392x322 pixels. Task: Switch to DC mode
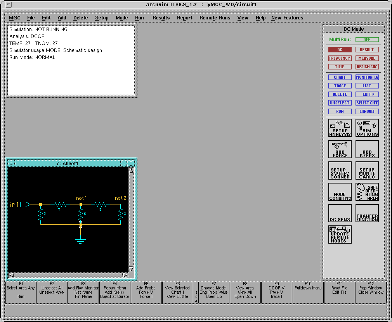coord(340,50)
